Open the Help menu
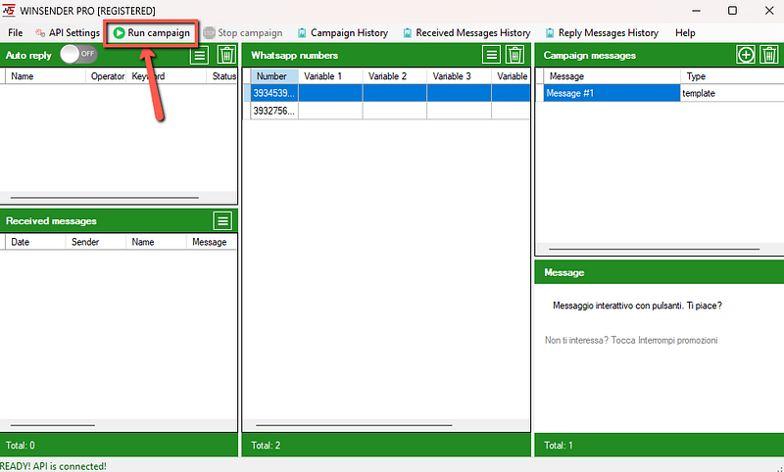The image size is (784, 472). pyautogui.click(x=685, y=33)
